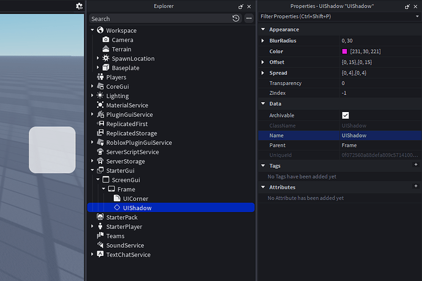This screenshot has height=281, width=422.
Task: Open Filter Properties dropdown arrow
Action: pyautogui.click(x=417, y=16)
